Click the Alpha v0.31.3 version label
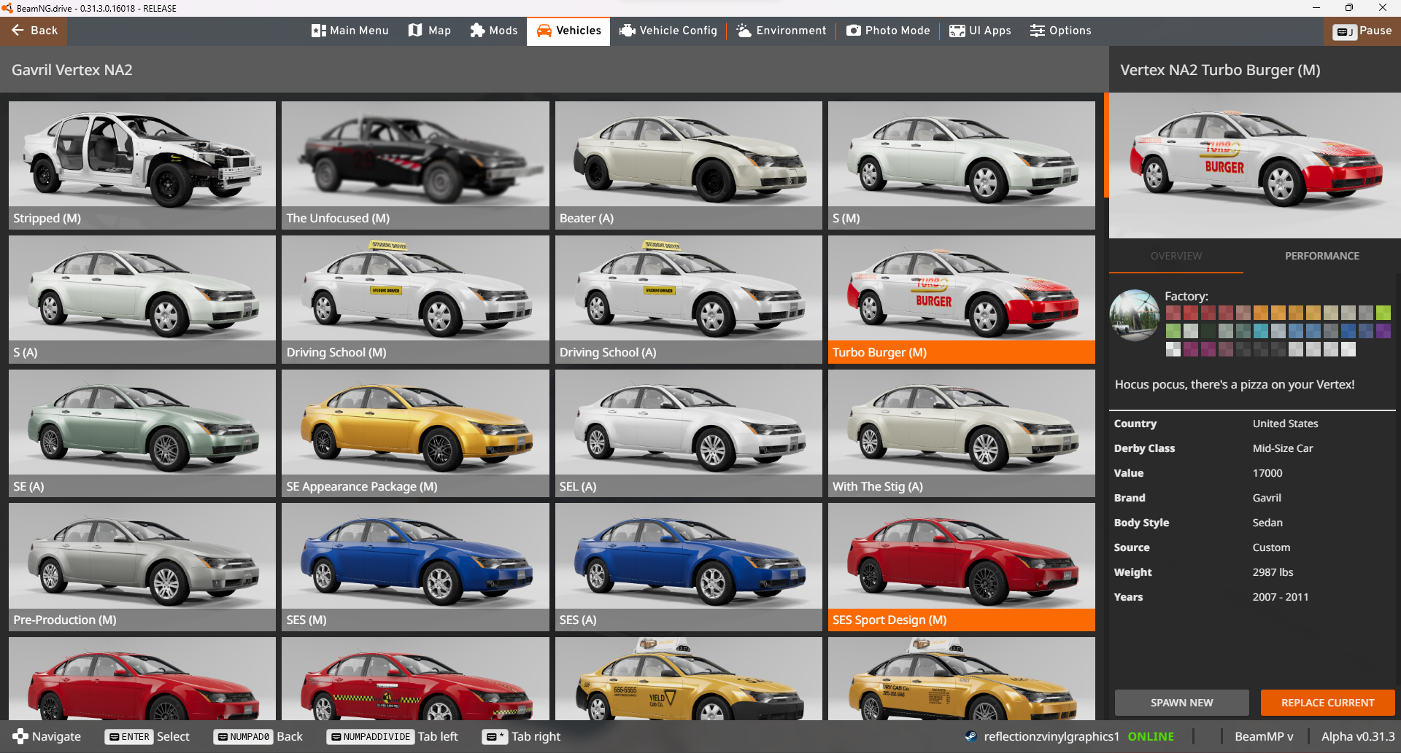This screenshot has width=1401, height=753. point(1358,736)
